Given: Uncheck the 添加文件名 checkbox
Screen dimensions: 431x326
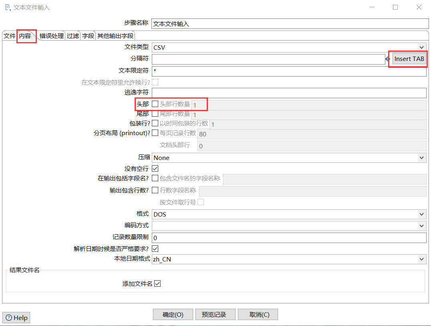Looking at the screenshot, I should (157, 283).
